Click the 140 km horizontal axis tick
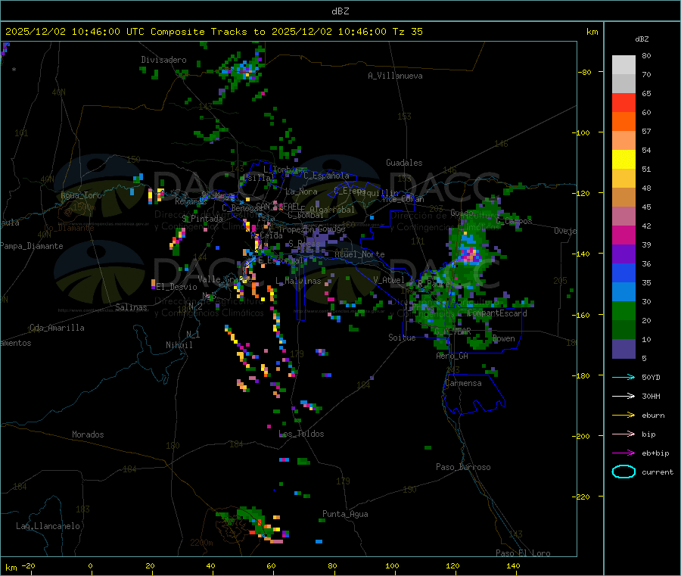Viewport: 681px width, 576px height. pos(513,565)
